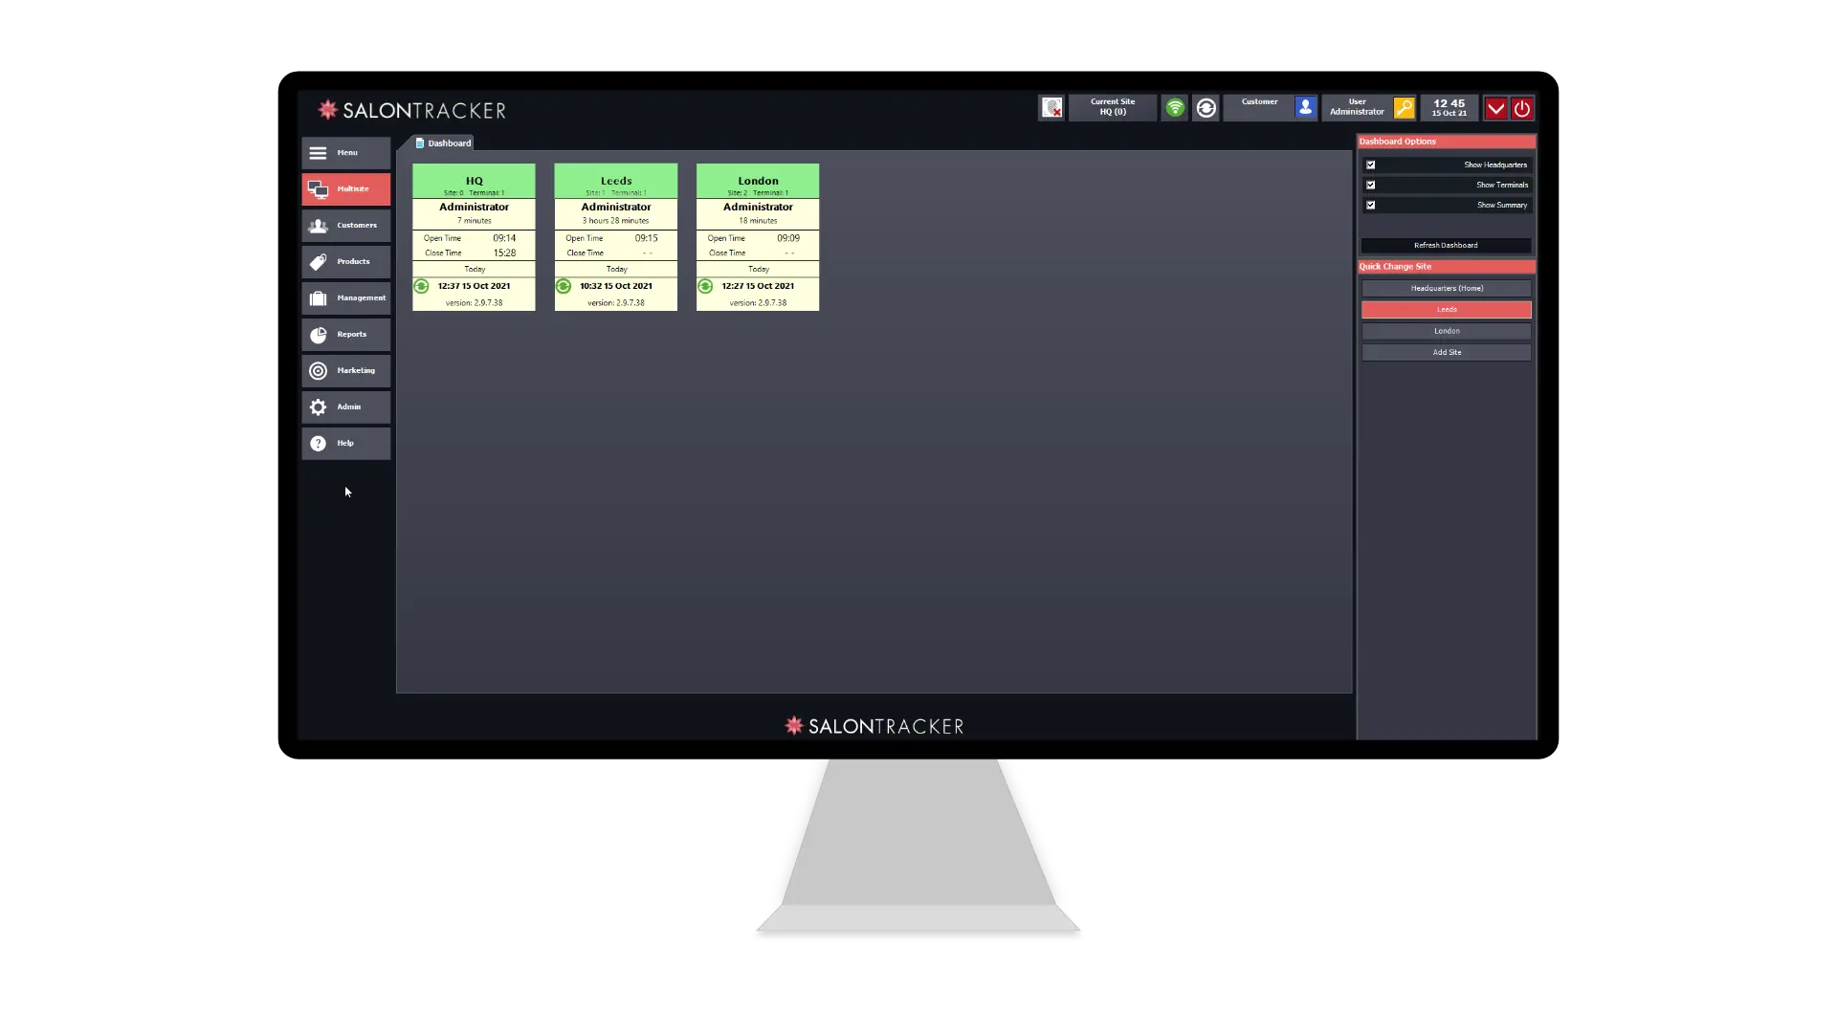Screen dimensions: 1837x1033
Task: Click Add Site button
Action: click(x=1448, y=352)
